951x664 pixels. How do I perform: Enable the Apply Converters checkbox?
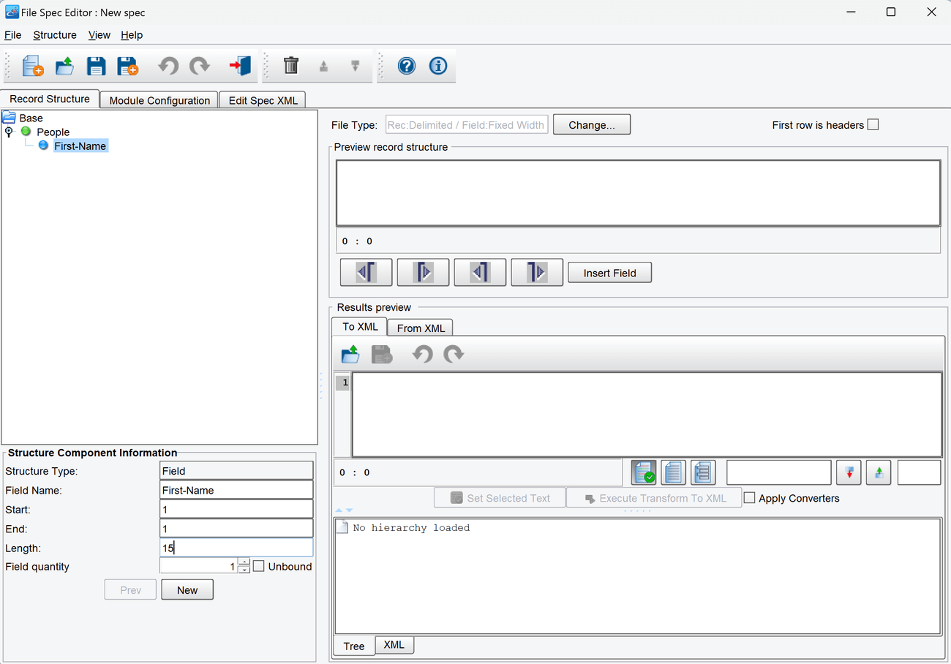[x=750, y=498]
